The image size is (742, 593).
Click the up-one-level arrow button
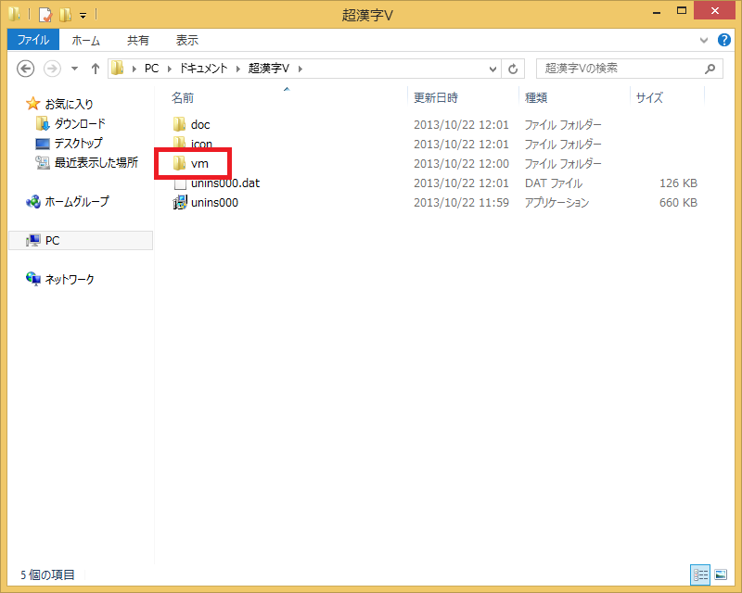(95, 69)
